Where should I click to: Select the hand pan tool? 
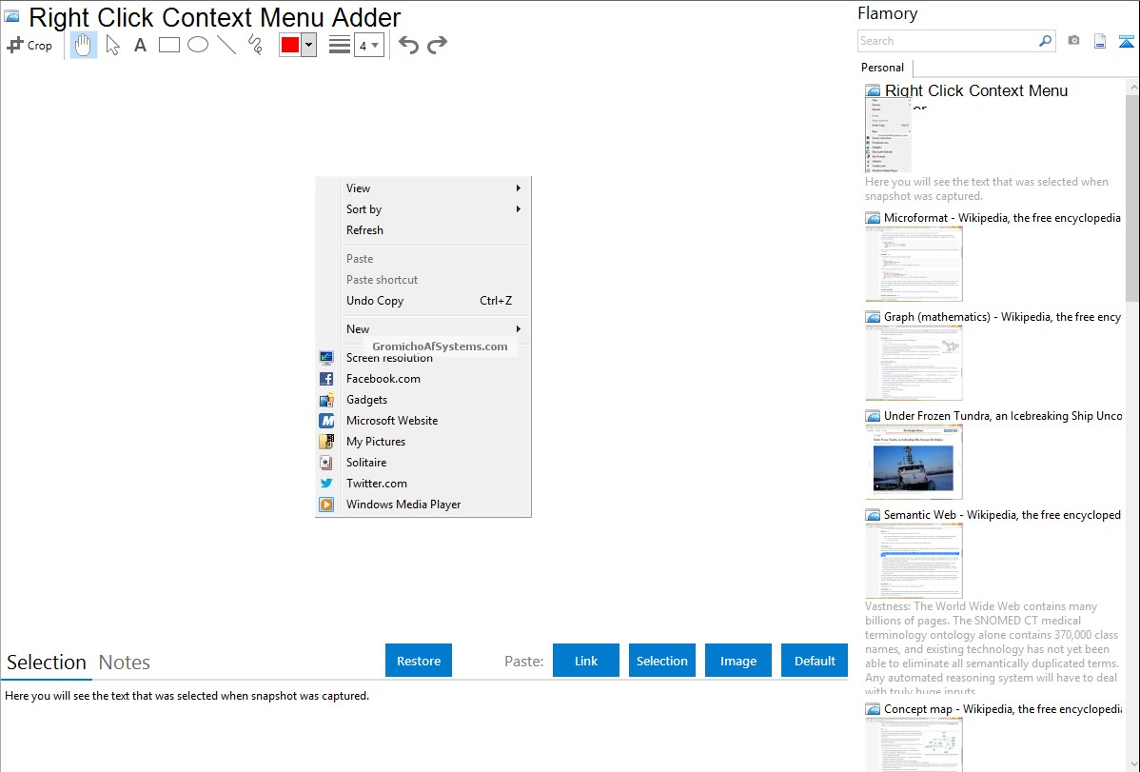click(83, 45)
